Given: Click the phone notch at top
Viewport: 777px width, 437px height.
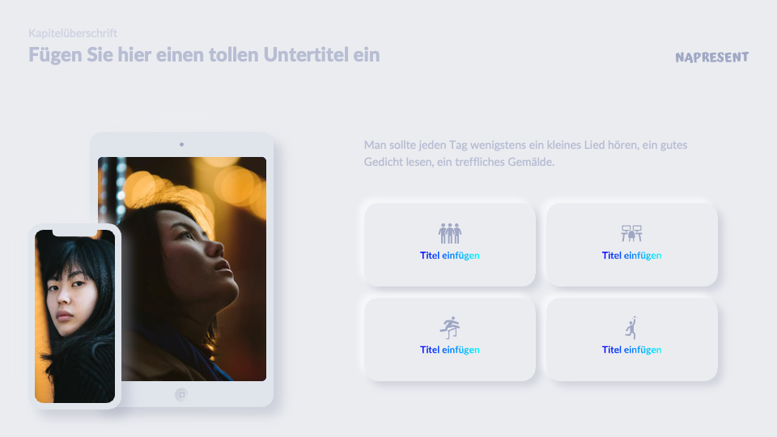Looking at the screenshot, I should tap(74, 232).
